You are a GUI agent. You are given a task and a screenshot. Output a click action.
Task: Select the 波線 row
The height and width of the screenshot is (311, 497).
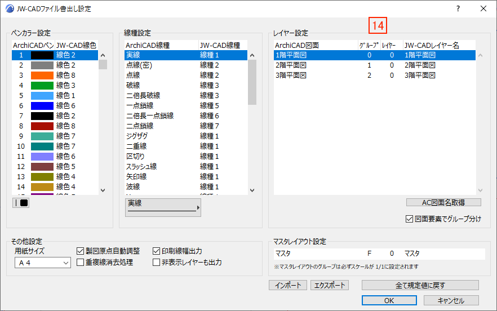coord(186,187)
